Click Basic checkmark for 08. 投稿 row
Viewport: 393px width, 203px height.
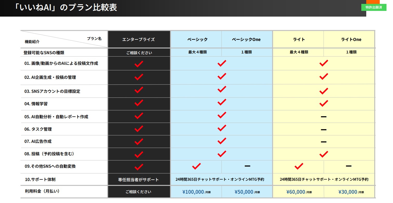222,154
